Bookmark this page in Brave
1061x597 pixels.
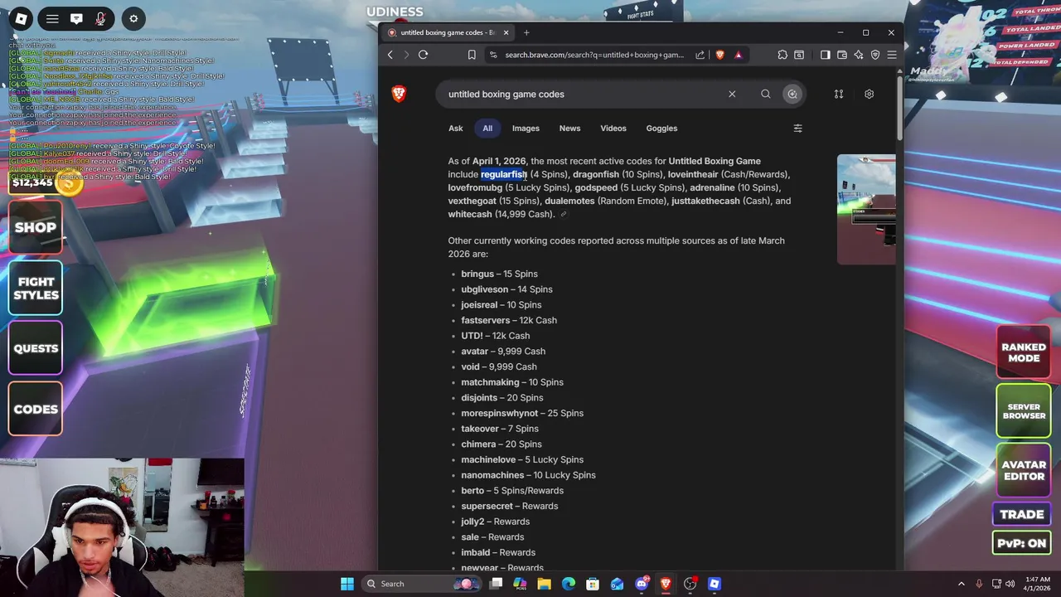472,55
